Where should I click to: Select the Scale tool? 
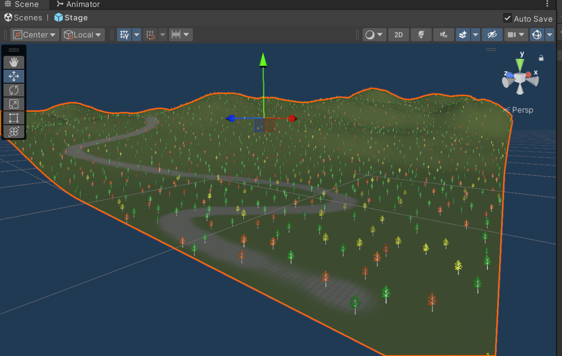14,104
